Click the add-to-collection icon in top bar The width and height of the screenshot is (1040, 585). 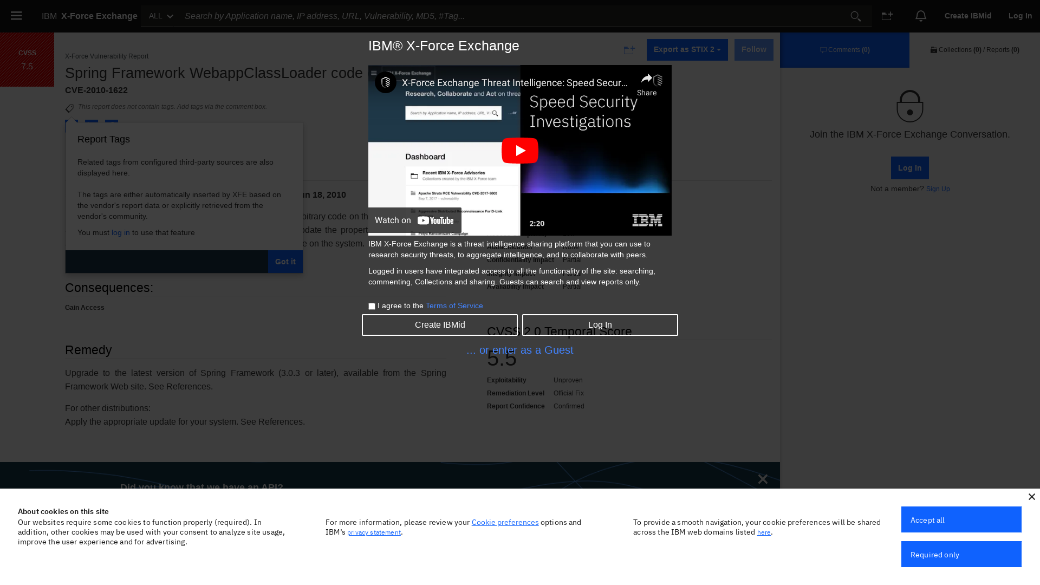pos(887,16)
